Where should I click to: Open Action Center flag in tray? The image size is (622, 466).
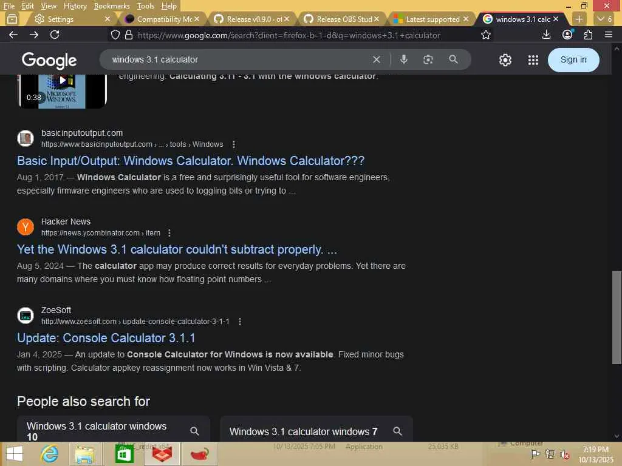(535, 454)
